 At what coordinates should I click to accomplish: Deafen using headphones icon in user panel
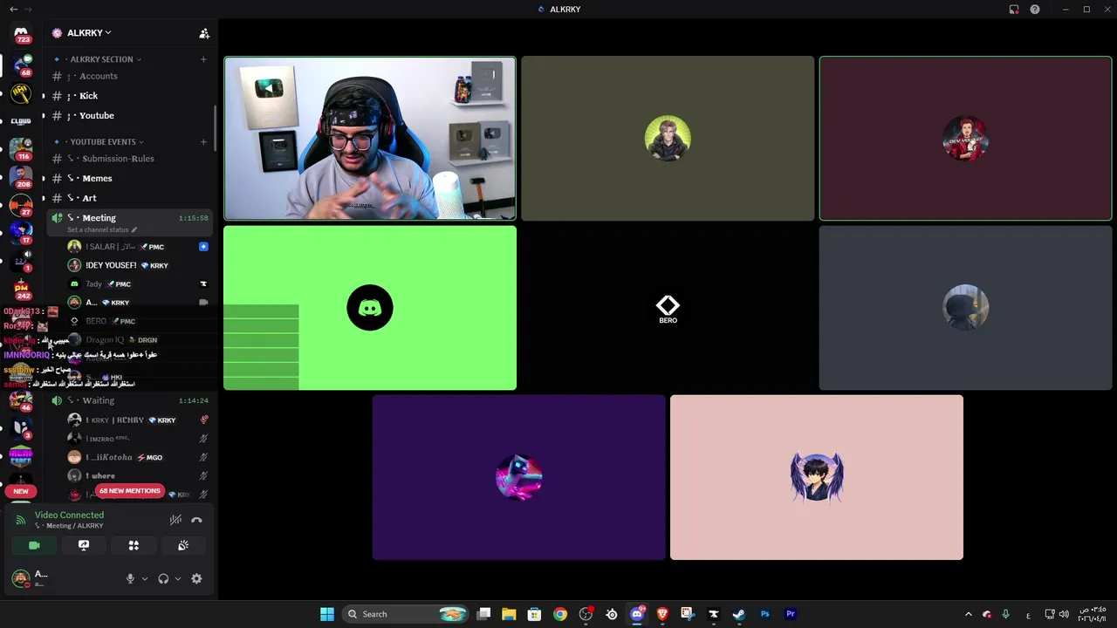click(x=163, y=578)
